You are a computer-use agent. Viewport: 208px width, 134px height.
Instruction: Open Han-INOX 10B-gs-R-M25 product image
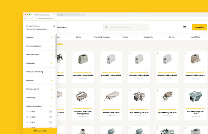point(139,59)
